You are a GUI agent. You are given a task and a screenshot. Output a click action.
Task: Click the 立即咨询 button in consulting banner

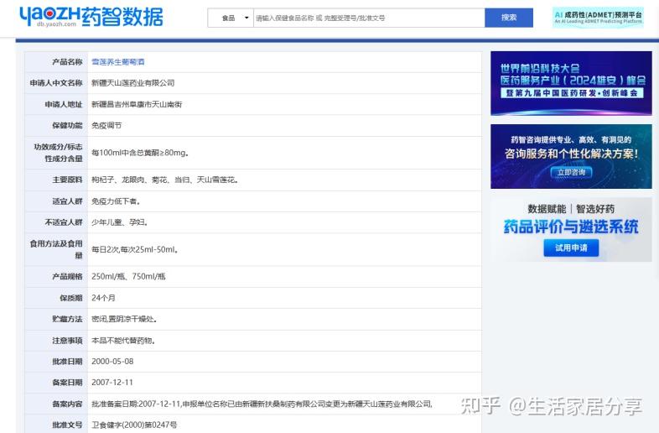click(571, 172)
